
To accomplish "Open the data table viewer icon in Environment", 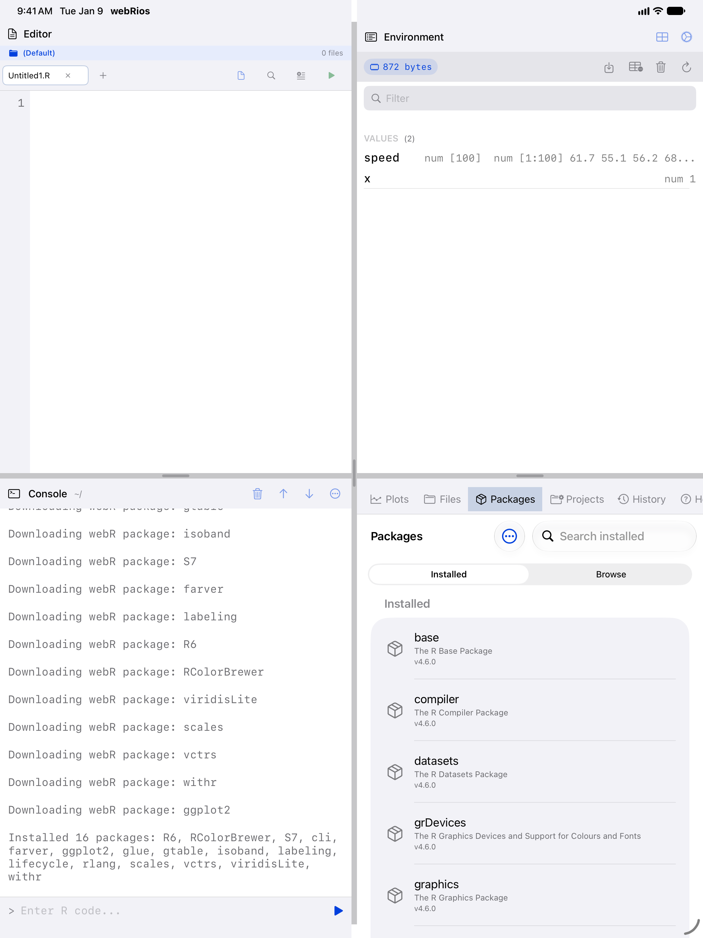I will coord(635,67).
